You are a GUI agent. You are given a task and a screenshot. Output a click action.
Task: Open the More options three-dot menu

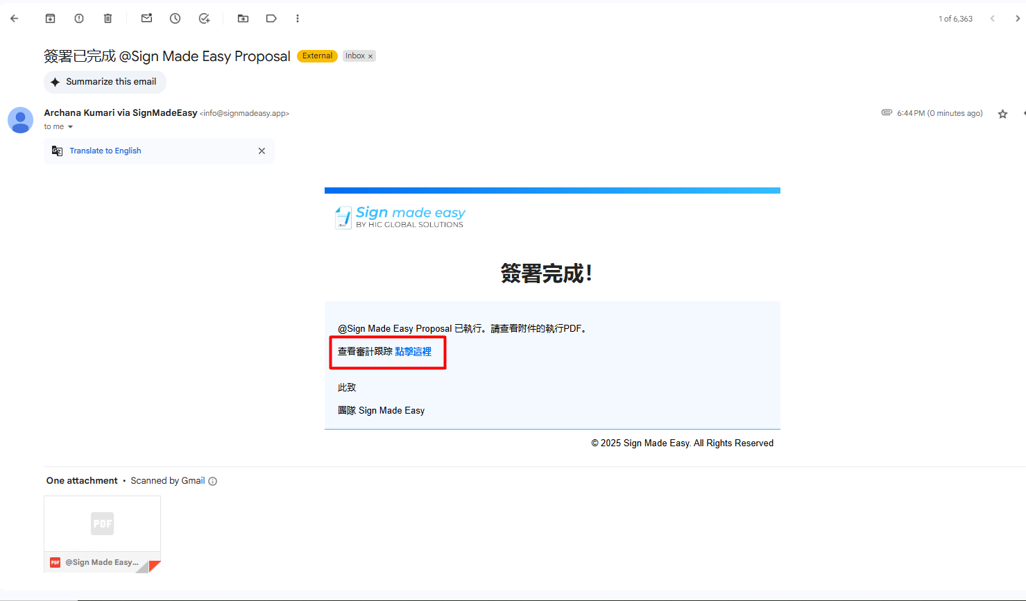pos(298,19)
